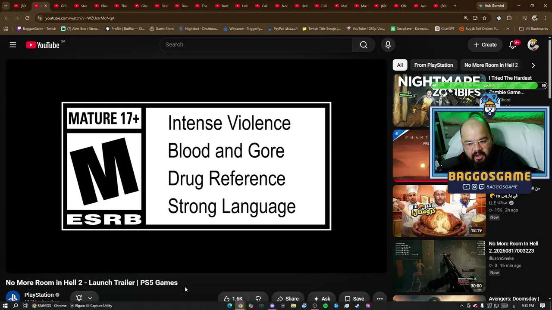Open the SnapSave bookmark
Image resolution: width=552 pixels, height=310 pixels.
[x=410, y=29]
